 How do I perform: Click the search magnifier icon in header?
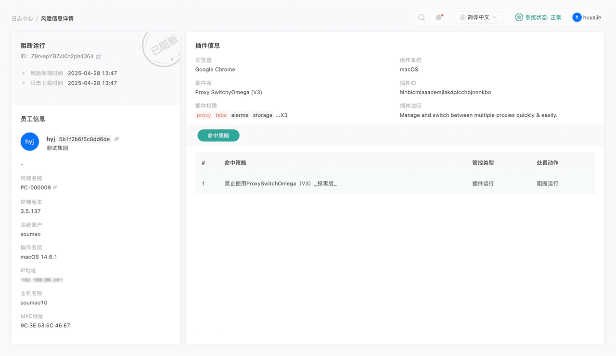(422, 17)
